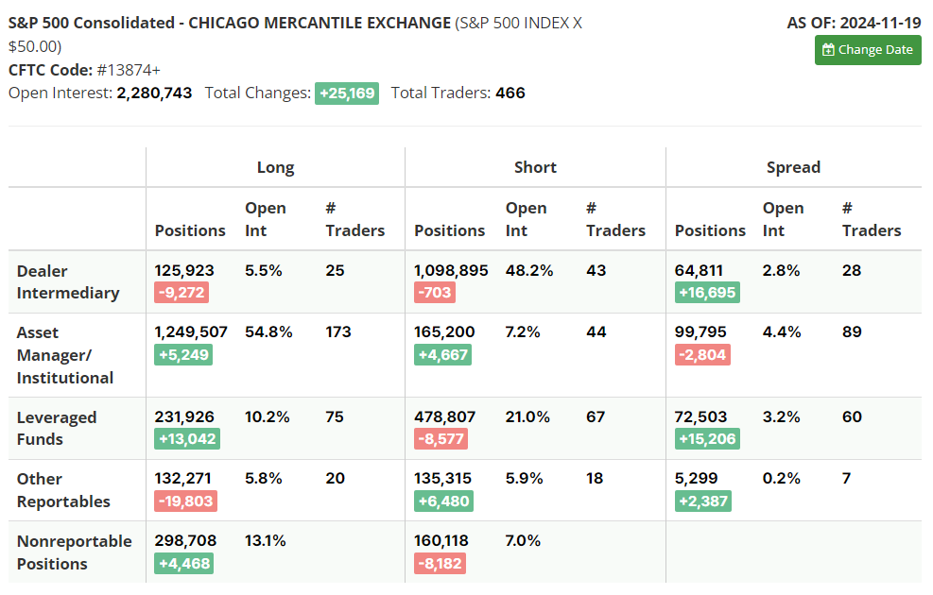933x595 pixels.
Task: Click the calendar icon in Change Date
Action: pos(828,50)
